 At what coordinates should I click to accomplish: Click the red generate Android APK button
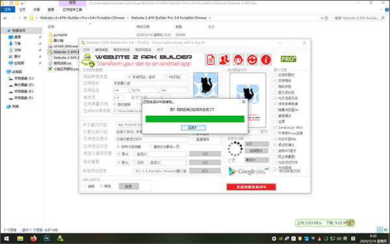tap(251, 187)
